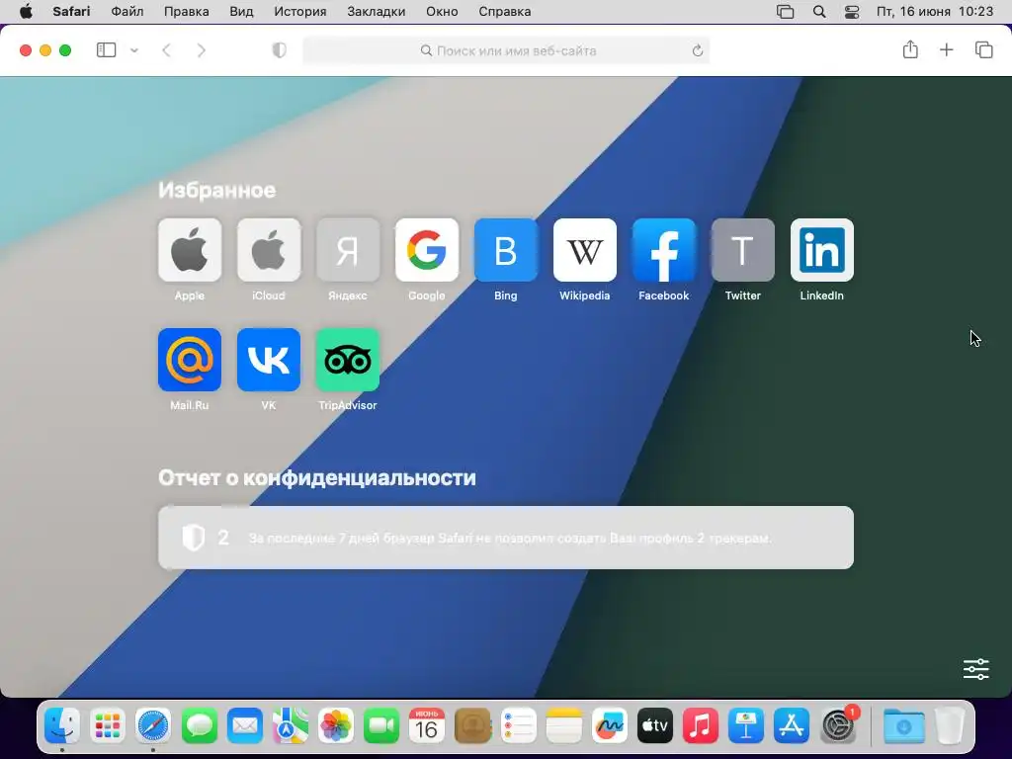Open the iCloud favorite tile
The width and height of the screenshot is (1012, 759).
(269, 250)
